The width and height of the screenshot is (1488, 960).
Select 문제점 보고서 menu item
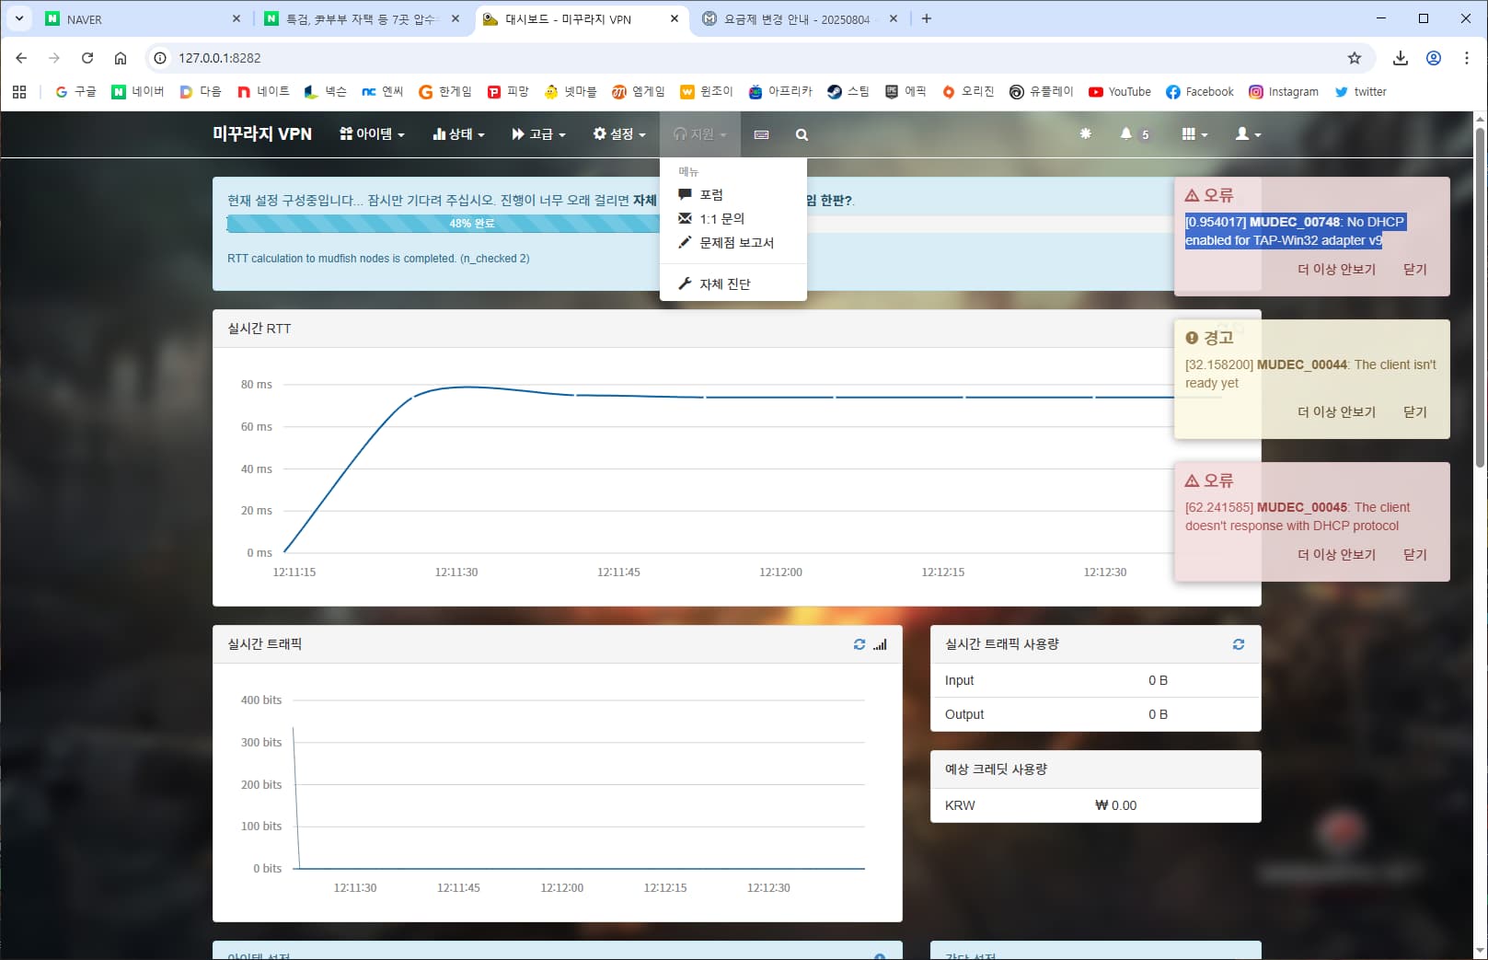[736, 243]
